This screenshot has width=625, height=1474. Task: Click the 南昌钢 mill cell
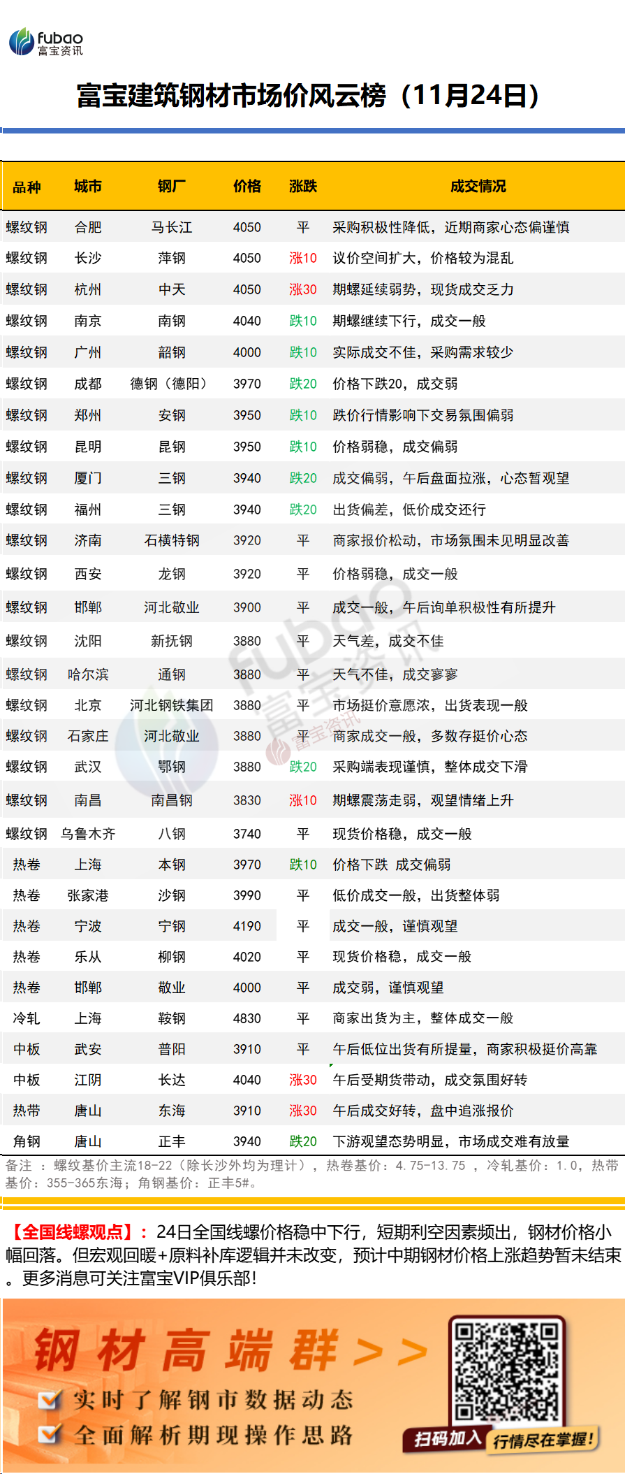click(172, 800)
